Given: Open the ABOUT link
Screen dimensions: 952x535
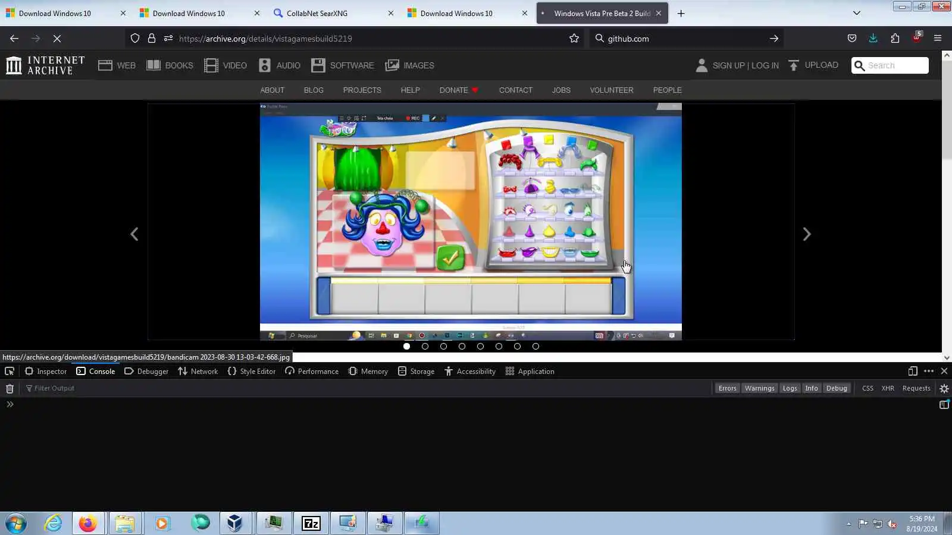Looking at the screenshot, I should click(273, 90).
